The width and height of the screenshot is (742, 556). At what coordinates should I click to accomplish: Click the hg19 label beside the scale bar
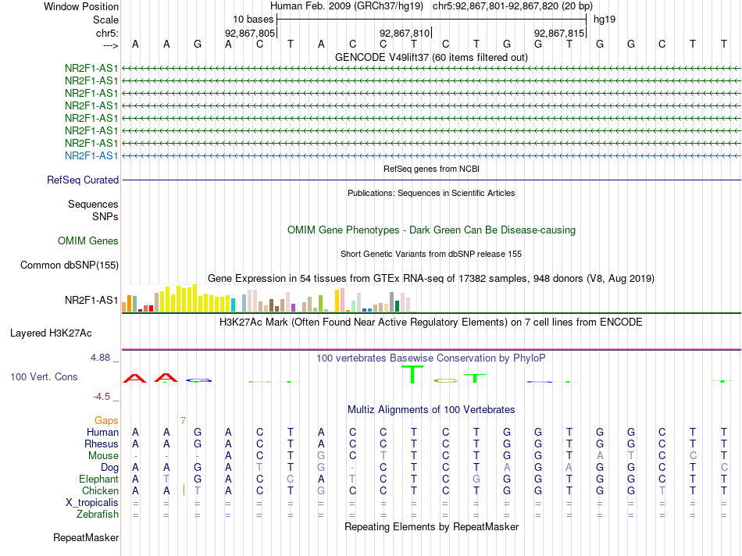[605, 20]
